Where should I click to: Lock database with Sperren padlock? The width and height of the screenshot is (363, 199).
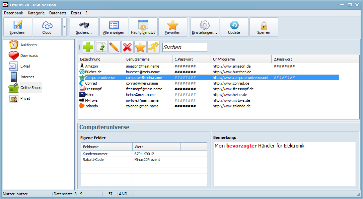[264, 27]
